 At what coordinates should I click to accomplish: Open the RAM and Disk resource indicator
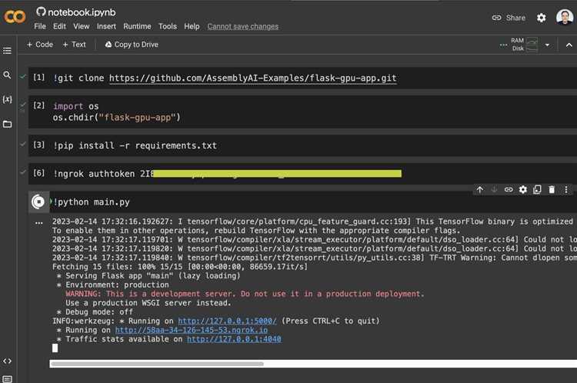coord(524,45)
